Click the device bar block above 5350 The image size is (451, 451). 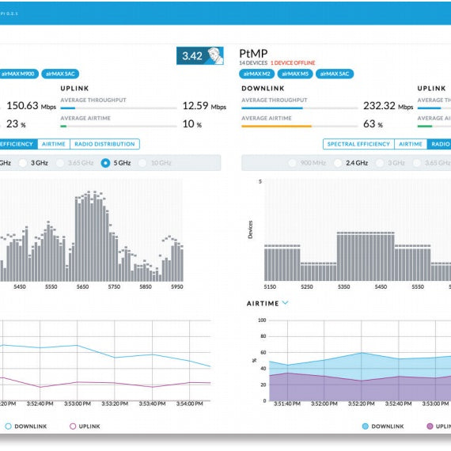pyautogui.click(x=366, y=257)
